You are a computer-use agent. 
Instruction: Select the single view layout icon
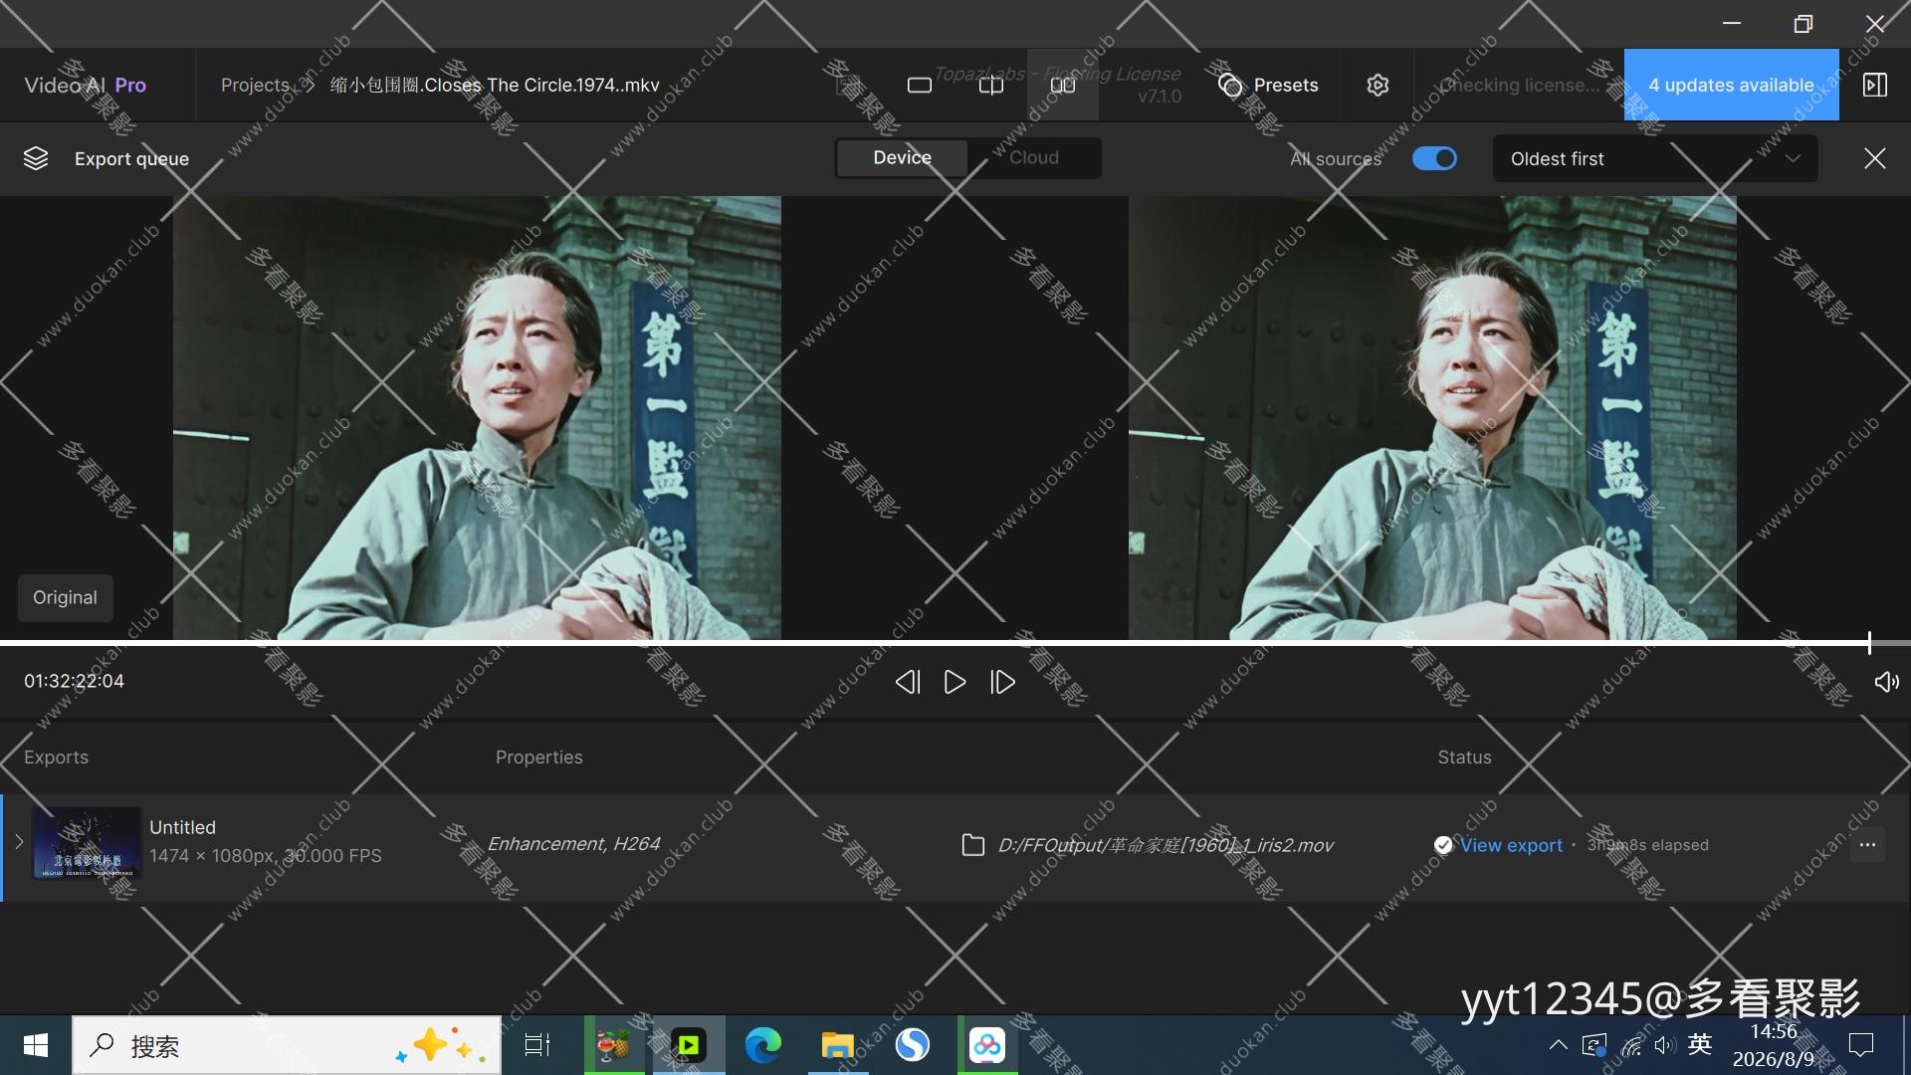point(920,86)
